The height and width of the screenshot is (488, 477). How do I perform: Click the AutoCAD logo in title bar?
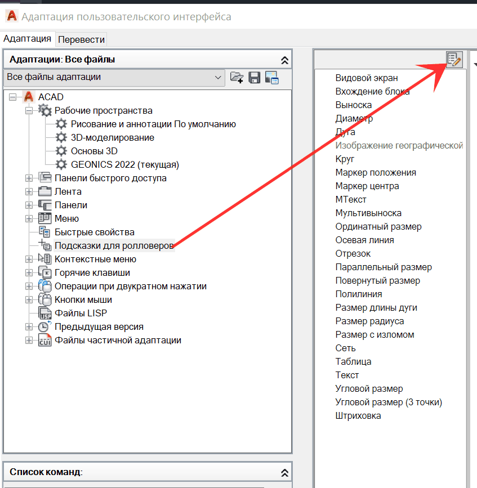[x=11, y=16]
